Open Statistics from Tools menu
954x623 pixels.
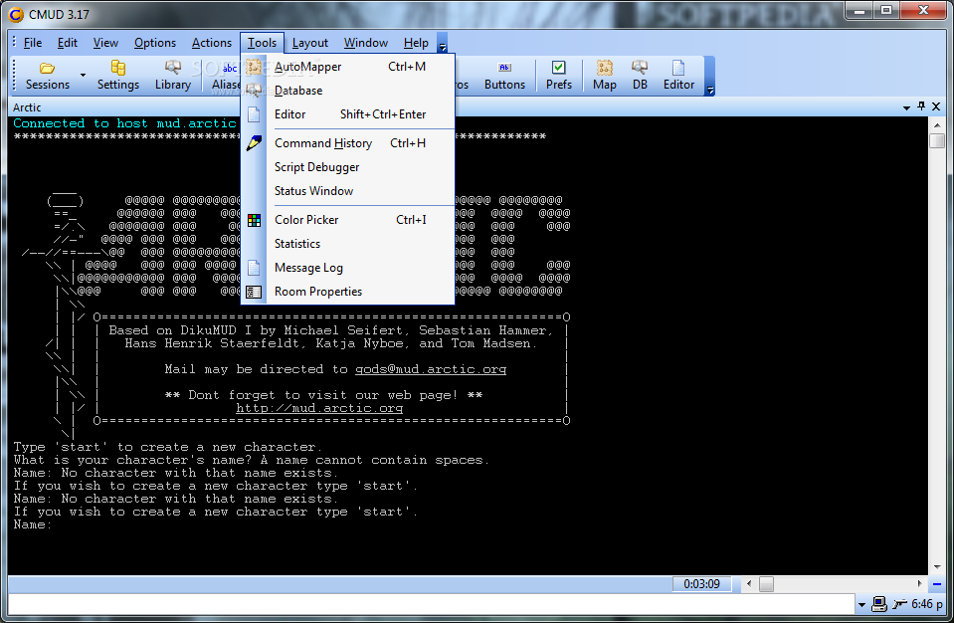[x=348, y=244]
